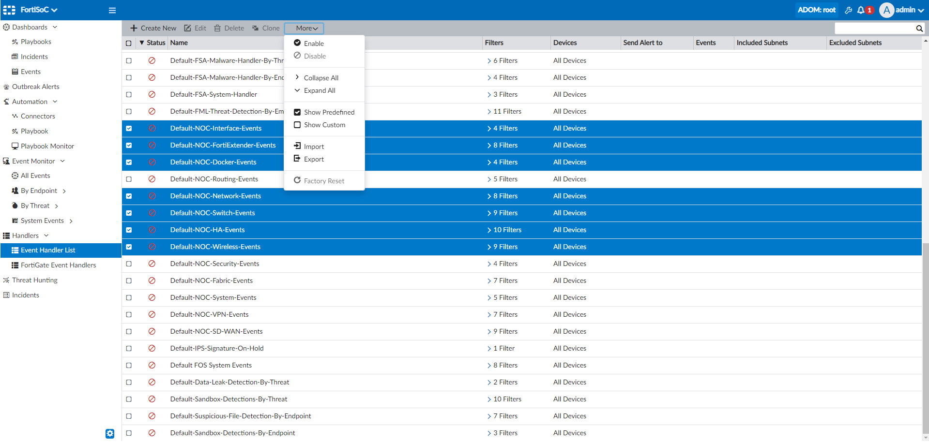Click the Factory Reset icon in menu

click(x=297, y=180)
